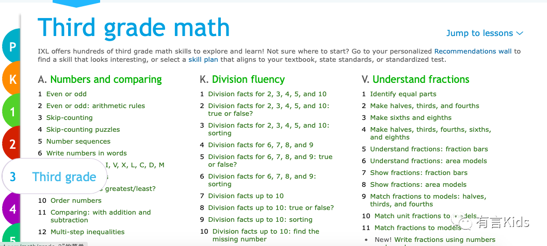Select the Third grade tab
This screenshot has width=547, height=246.
(54, 177)
